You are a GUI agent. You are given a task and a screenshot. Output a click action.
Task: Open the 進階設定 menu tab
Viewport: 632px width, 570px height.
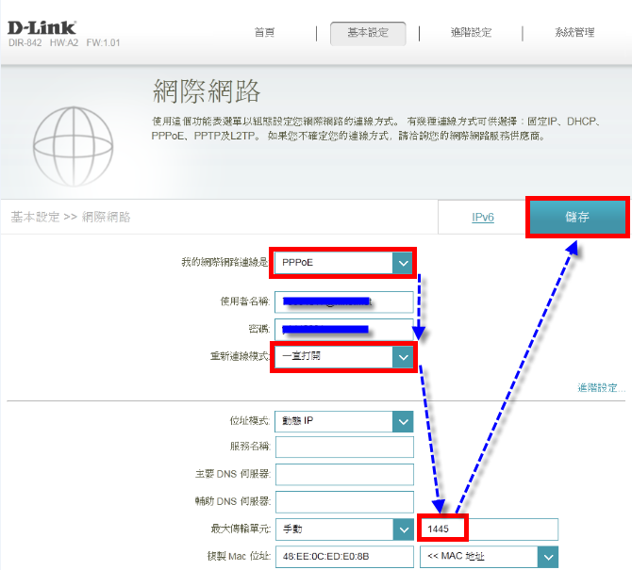pos(471,33)
